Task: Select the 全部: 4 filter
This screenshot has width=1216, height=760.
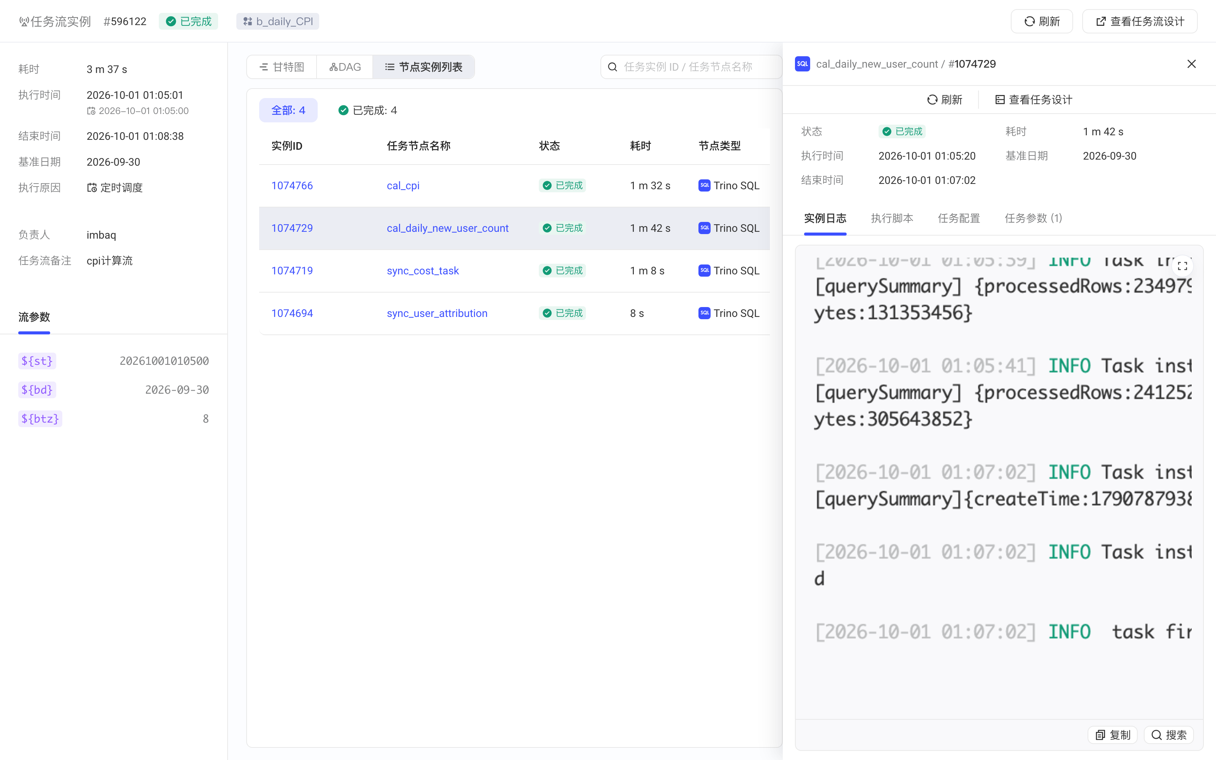Action: click(x=288, y=110)
